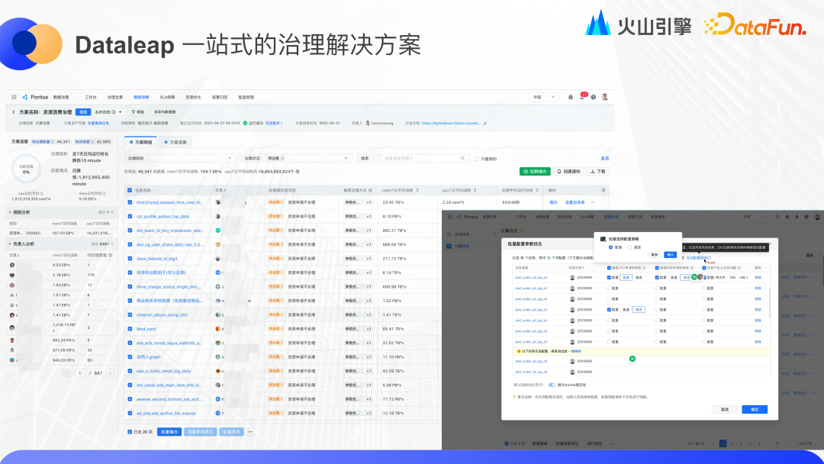Click the user avatar in top bar
Viewport: 824px width, 464px height.
coord(605,96)
